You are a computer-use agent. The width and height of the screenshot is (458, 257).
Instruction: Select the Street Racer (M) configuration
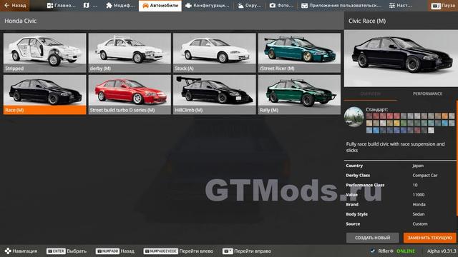point(299,53)
